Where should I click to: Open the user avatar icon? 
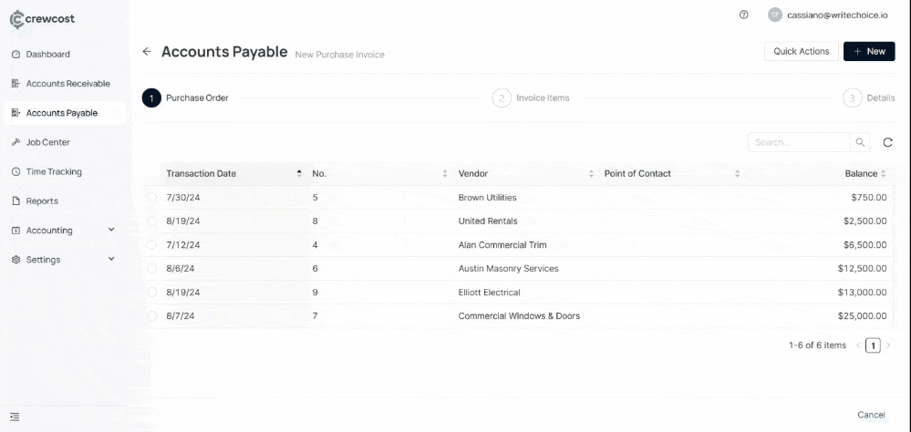tap(775, 15)
